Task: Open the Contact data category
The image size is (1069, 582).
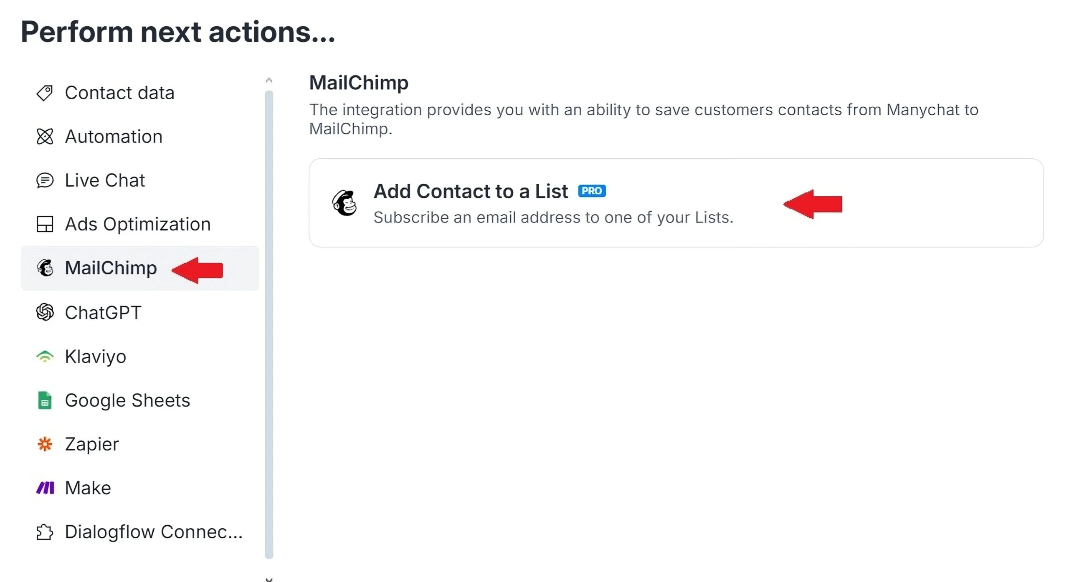Action: click(140, 93)
